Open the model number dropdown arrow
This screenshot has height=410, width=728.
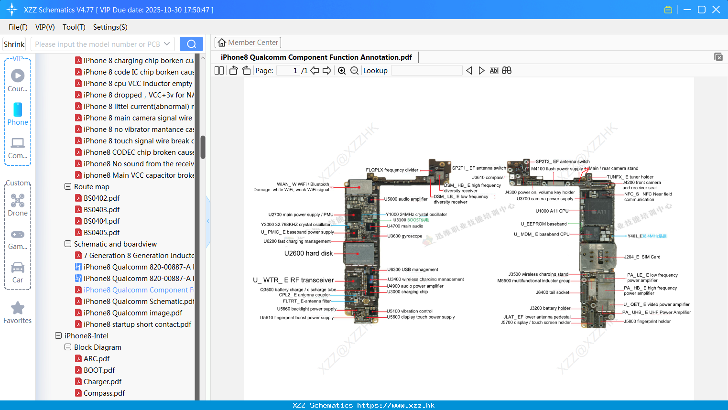[167, 44]
